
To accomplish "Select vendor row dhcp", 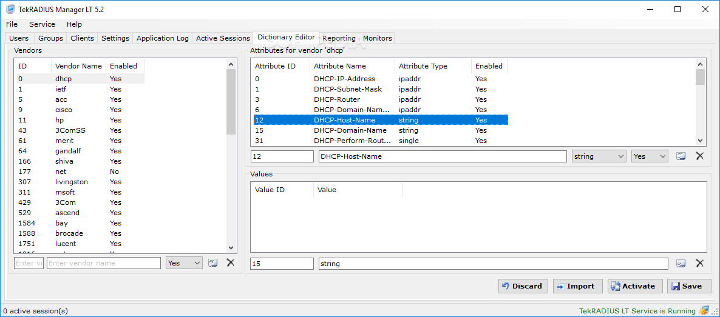I will click(80, 78).
